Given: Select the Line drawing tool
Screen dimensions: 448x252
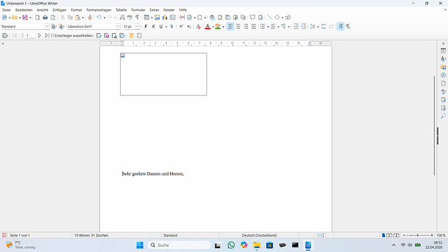Looking at the screenshot, I should [x=269, y=18].
